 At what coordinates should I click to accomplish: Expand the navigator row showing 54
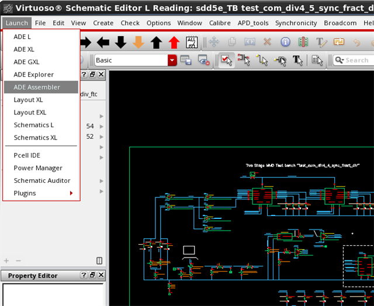point(101,126)
